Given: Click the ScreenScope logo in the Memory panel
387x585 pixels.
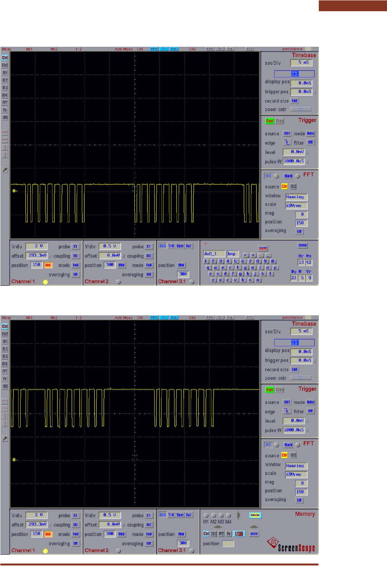Looking at the screenshot, I should pyautogui.click(x=291, y=545).
